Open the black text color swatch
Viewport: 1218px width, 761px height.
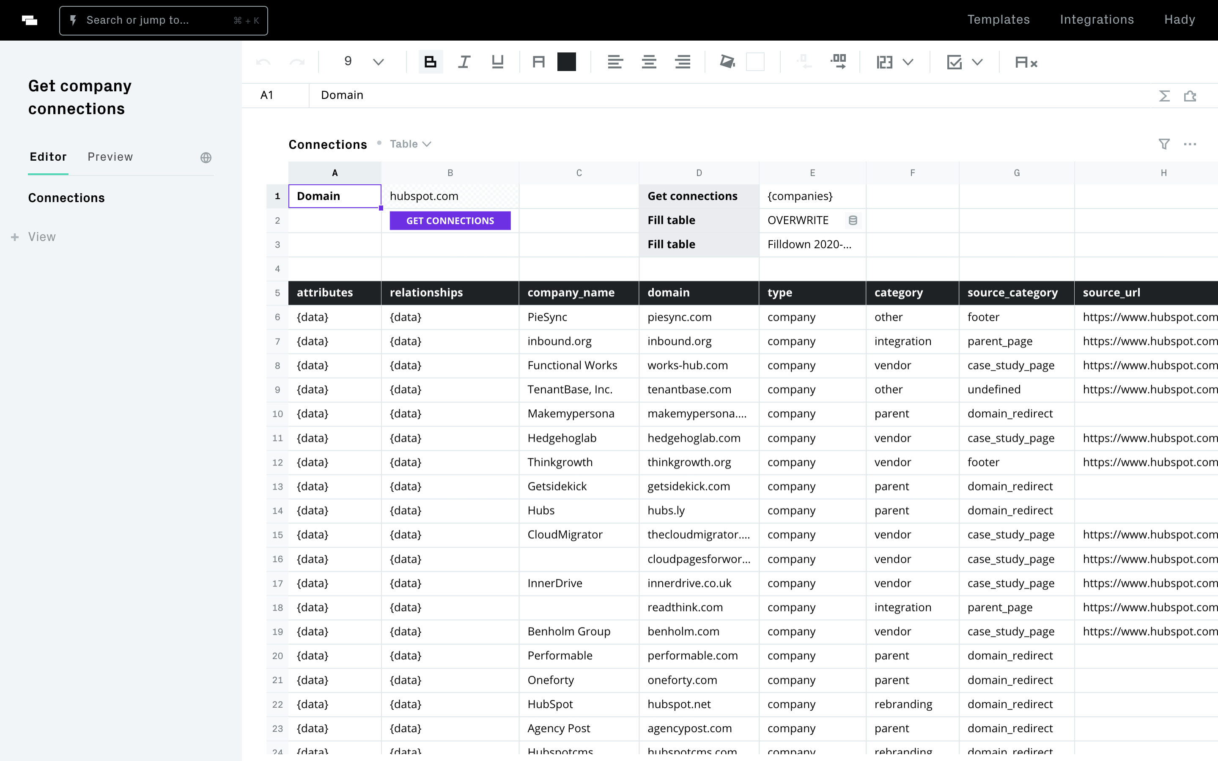pos(566,62)
